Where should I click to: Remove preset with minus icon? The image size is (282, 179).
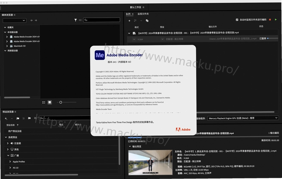12,119
